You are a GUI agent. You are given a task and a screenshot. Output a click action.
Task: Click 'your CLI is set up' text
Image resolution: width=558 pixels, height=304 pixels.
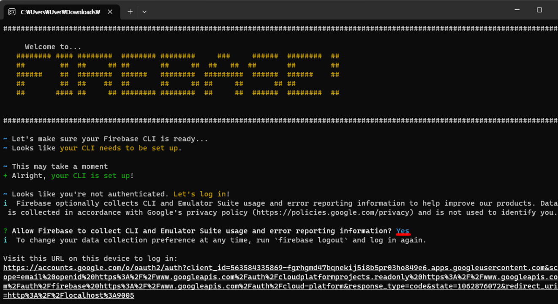(x=90, y=176)
